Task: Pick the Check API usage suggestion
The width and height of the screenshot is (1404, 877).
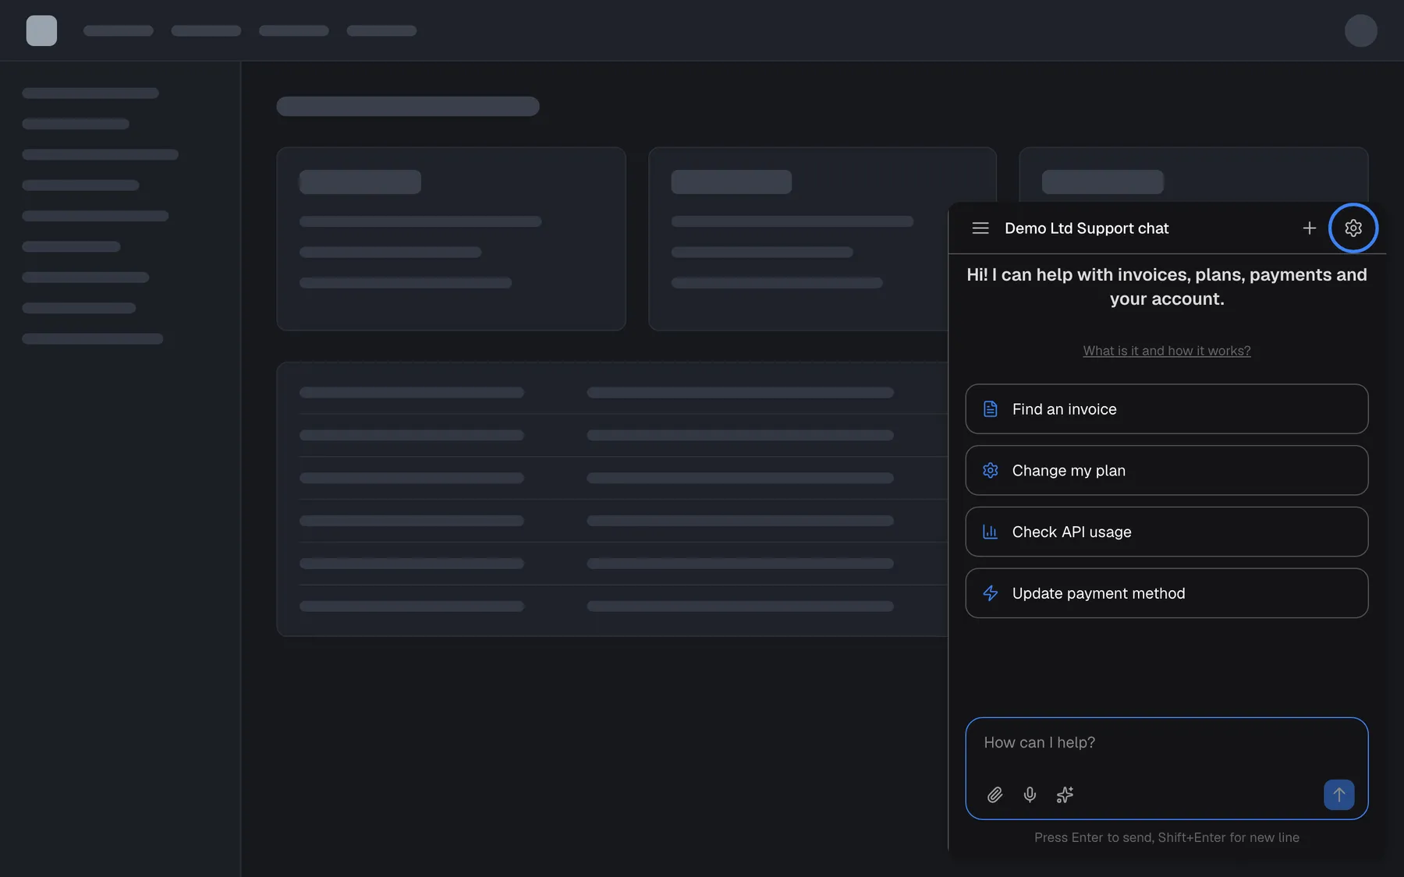Action: pyautogui.click(x=1166, y=532)
